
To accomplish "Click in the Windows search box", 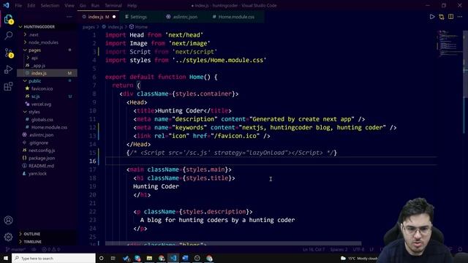I will point(53,258).
